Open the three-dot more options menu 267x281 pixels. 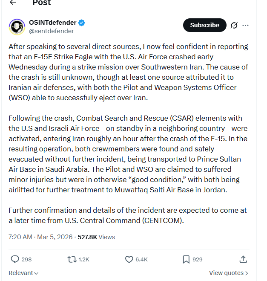coord(245,25)
